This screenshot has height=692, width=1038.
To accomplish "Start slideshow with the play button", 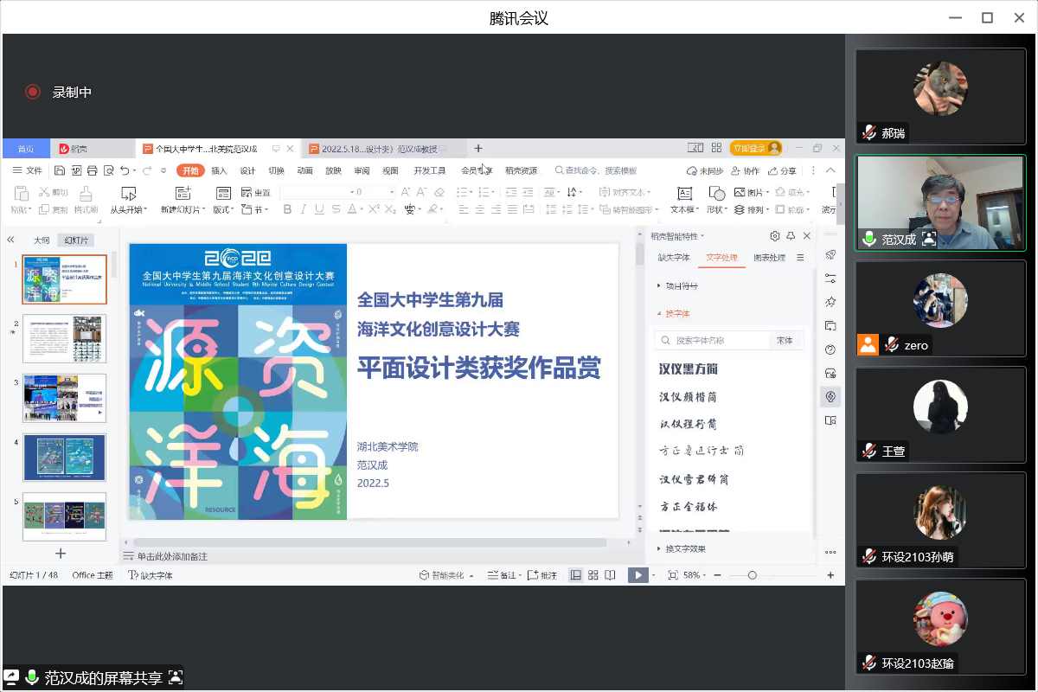I will pos(638,575).
